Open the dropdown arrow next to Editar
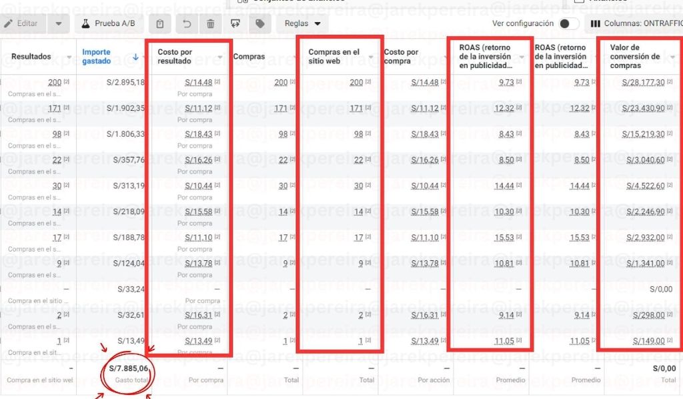 pos(59,23)
